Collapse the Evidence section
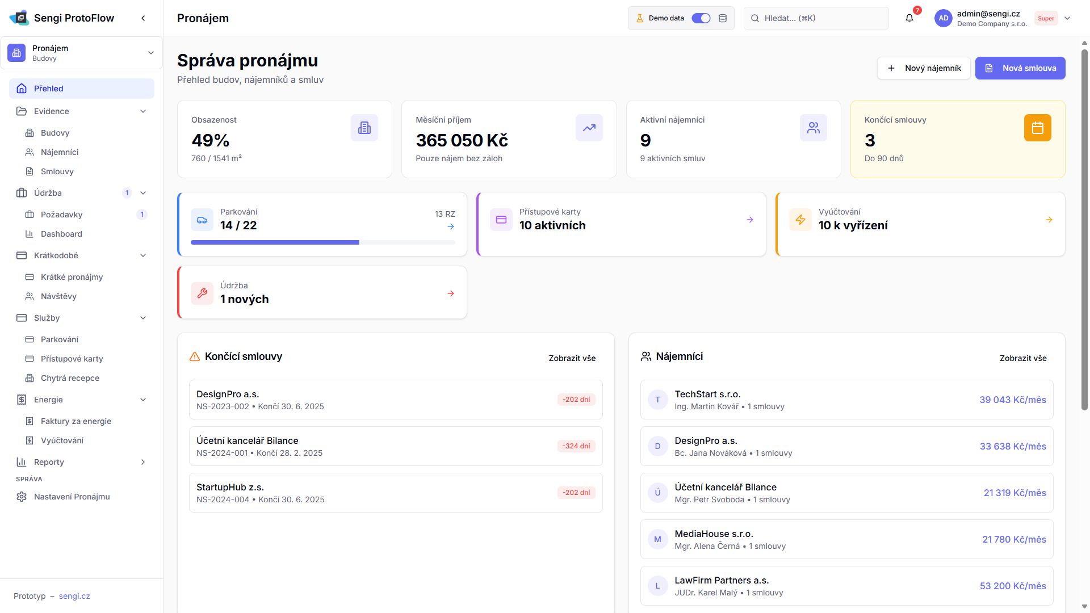This screenshot has width=1090, height=613. click(143, 111)
